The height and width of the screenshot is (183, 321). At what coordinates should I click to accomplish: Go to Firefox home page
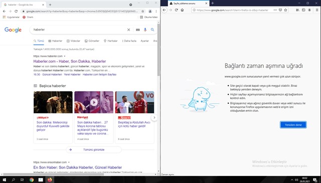pos(182,10)
